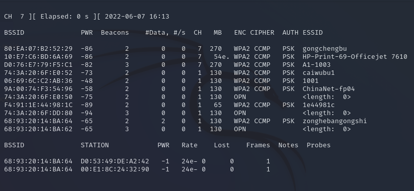Viewport: 414px width, 191px height.
Task: Click the Beacons column header
Action: 115,33
